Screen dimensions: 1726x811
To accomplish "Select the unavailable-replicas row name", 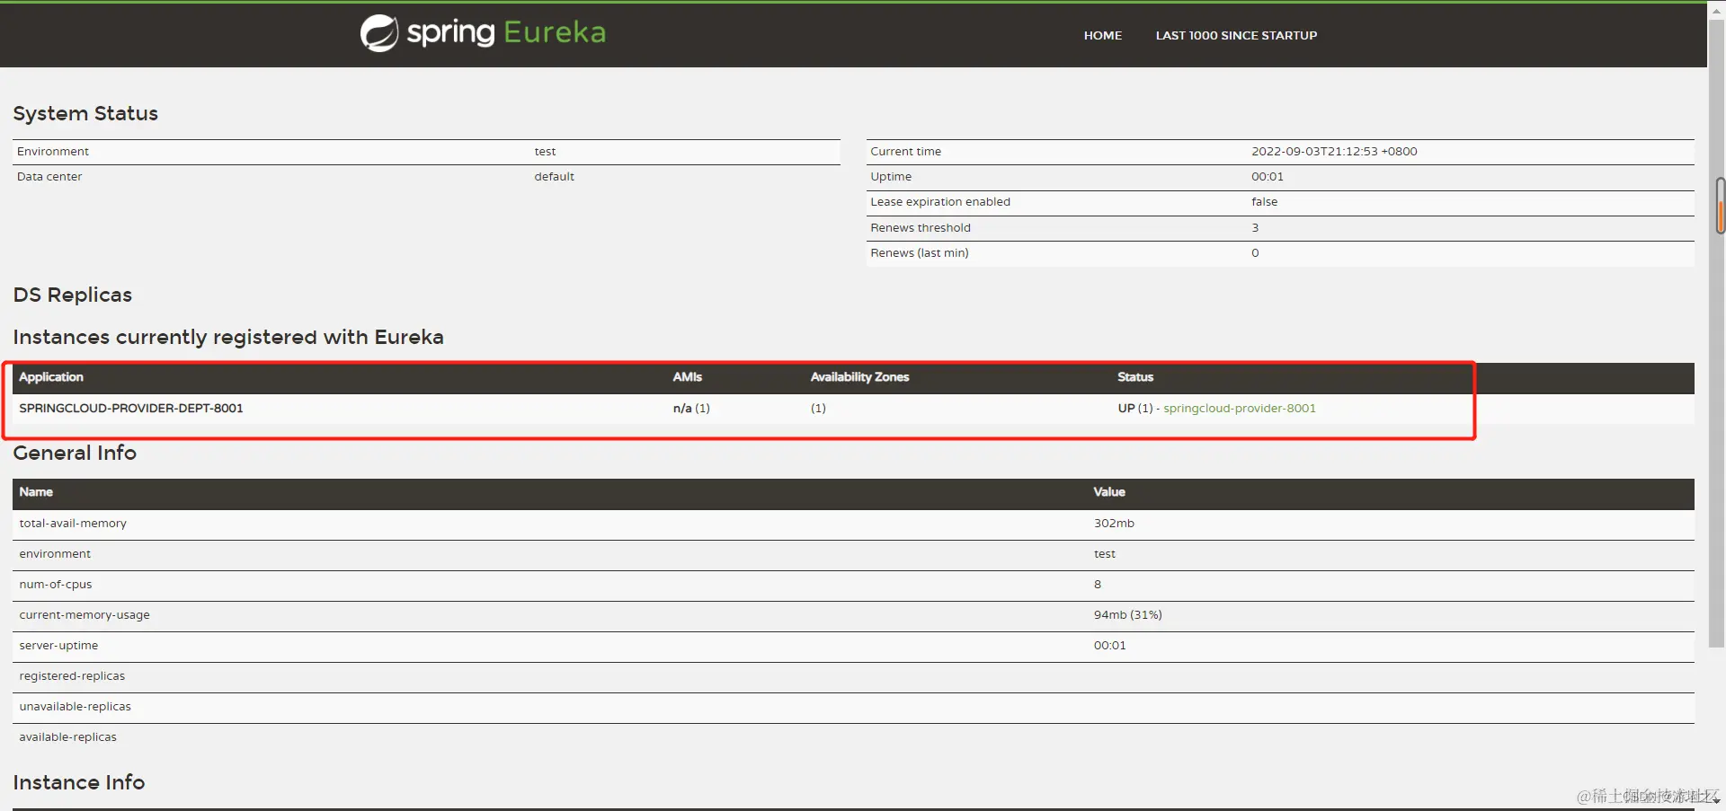I will (x=75, y=707).
